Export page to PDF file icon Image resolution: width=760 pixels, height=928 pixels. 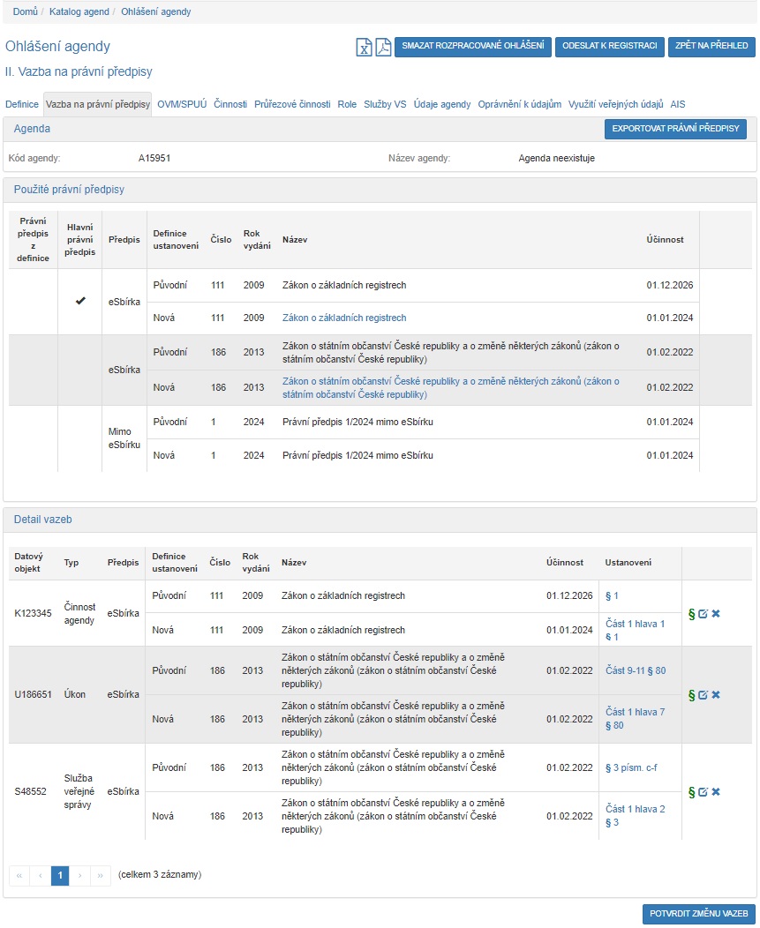click(383, 48)
